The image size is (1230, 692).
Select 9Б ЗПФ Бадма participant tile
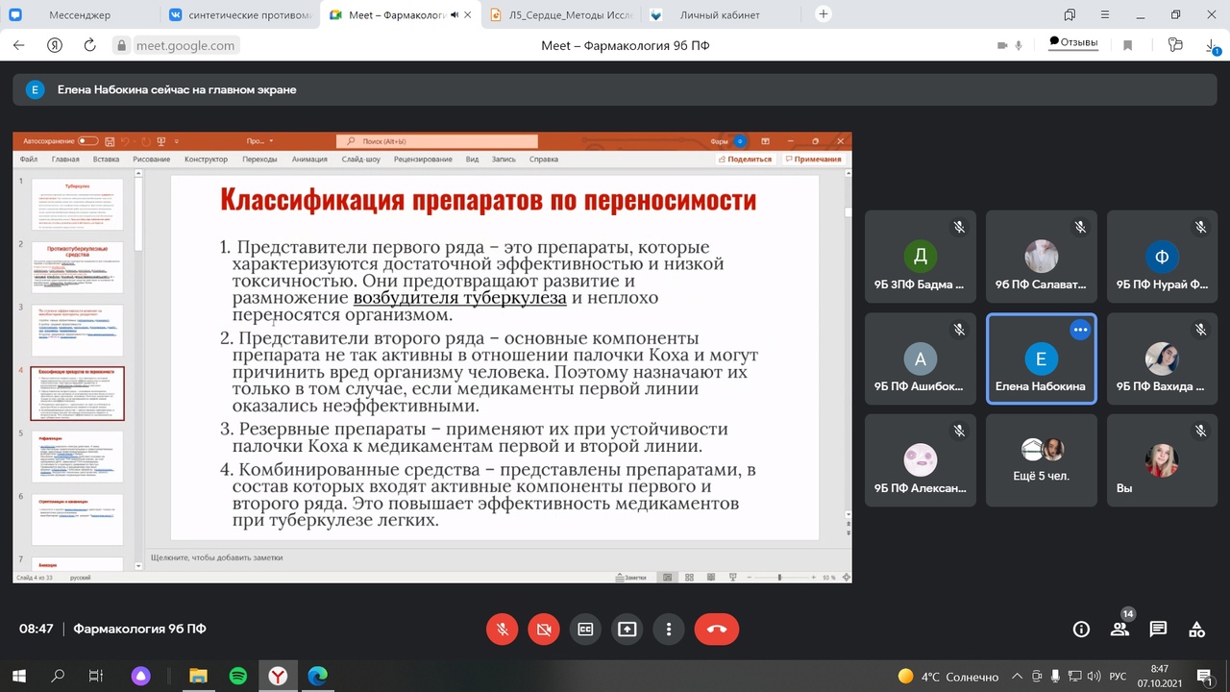(x=920, y=258)
